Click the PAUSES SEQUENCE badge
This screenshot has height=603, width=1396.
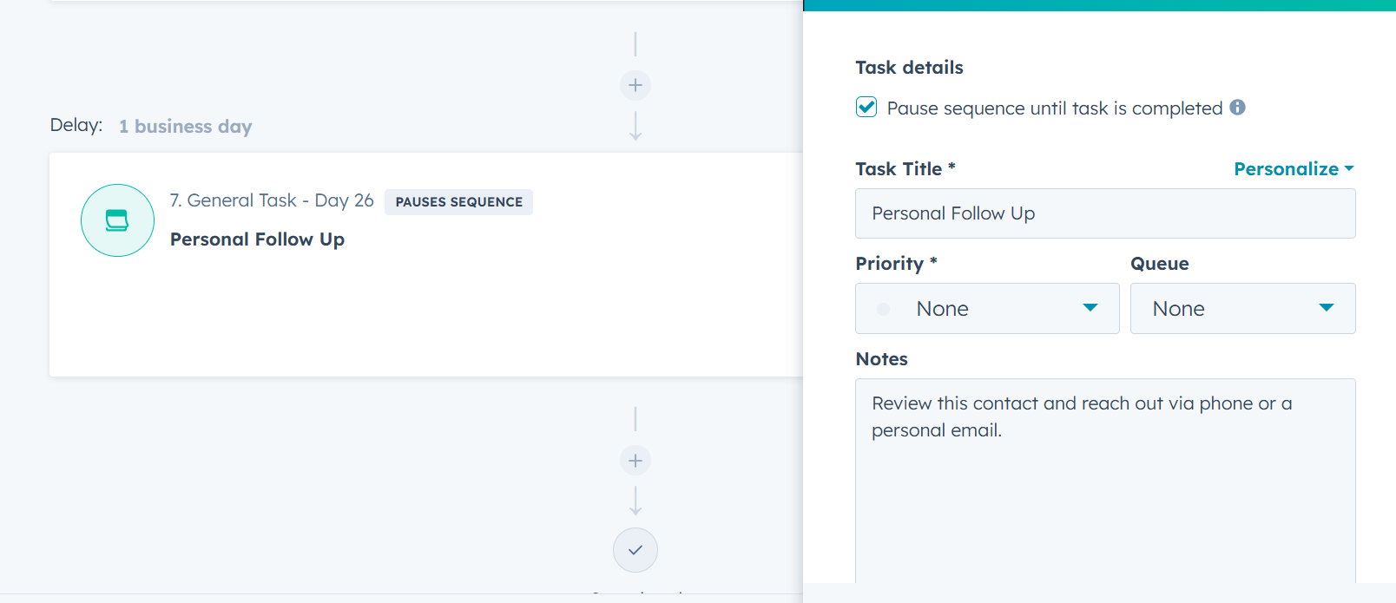click(458, 202)
